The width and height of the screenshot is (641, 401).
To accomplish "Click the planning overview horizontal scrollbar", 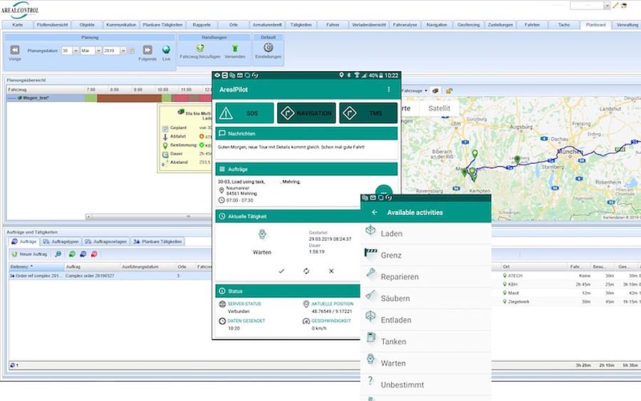I will tap(150, 217).
